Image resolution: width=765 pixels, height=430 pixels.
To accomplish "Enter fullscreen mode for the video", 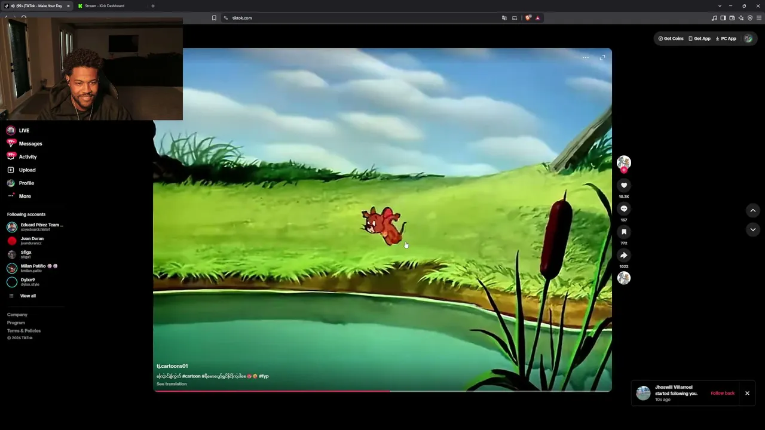I will coord(602,57).
